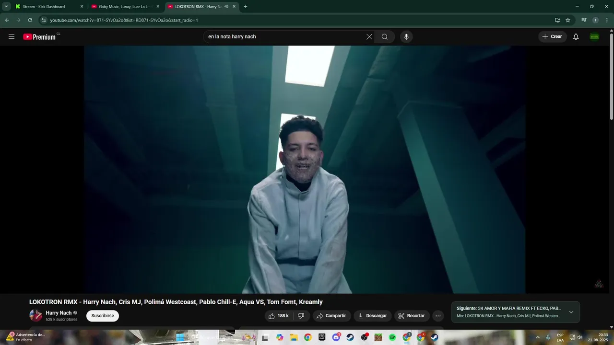Open YouTube notifications bell
Image resolution: width=614 pixels, height=345 pixels.
576,37
